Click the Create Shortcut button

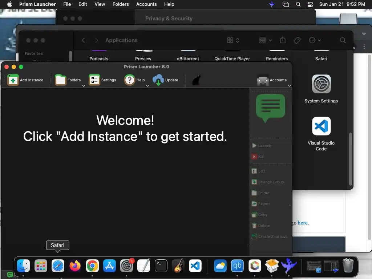(x=269, y=236)
